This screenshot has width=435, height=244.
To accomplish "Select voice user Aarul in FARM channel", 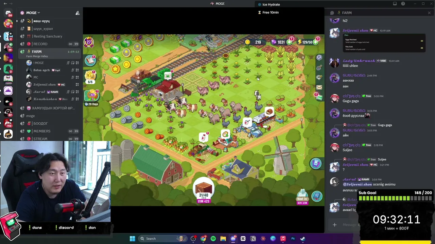I will tap(53, 92).
